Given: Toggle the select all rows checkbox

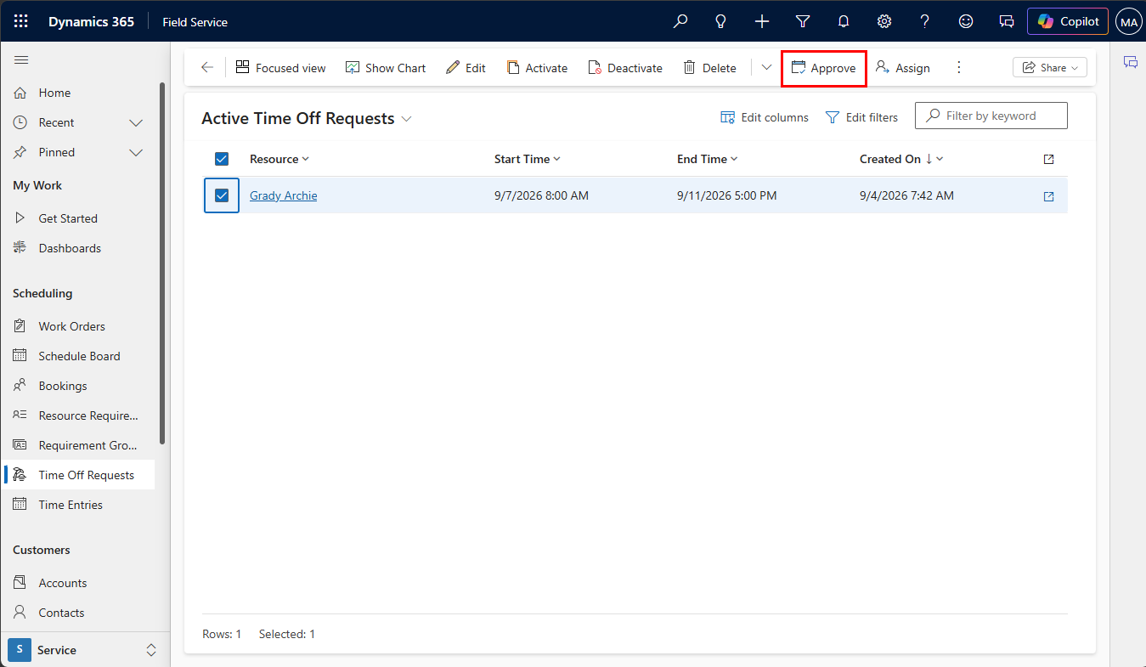Looking at the screenshot, I should [x=222, y=159].
